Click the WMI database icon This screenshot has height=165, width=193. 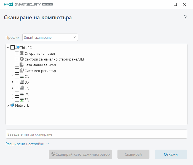[x=22, y=65]
